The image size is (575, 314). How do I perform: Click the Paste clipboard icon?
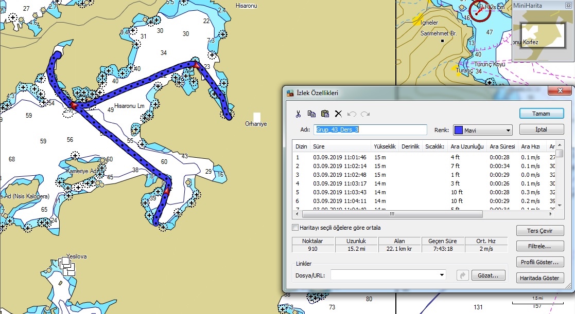[325, 114]
